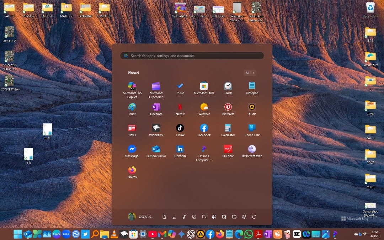Screen dimensions: 384x240
Task: Launch the Clock app
Action: (228, 88)
